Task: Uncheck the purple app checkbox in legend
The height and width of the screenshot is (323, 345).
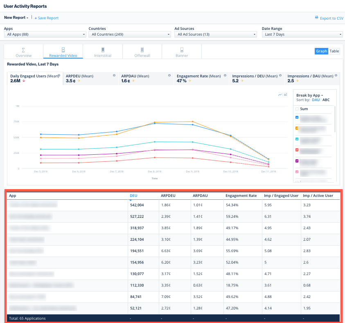Action: [x=297, y=161]
